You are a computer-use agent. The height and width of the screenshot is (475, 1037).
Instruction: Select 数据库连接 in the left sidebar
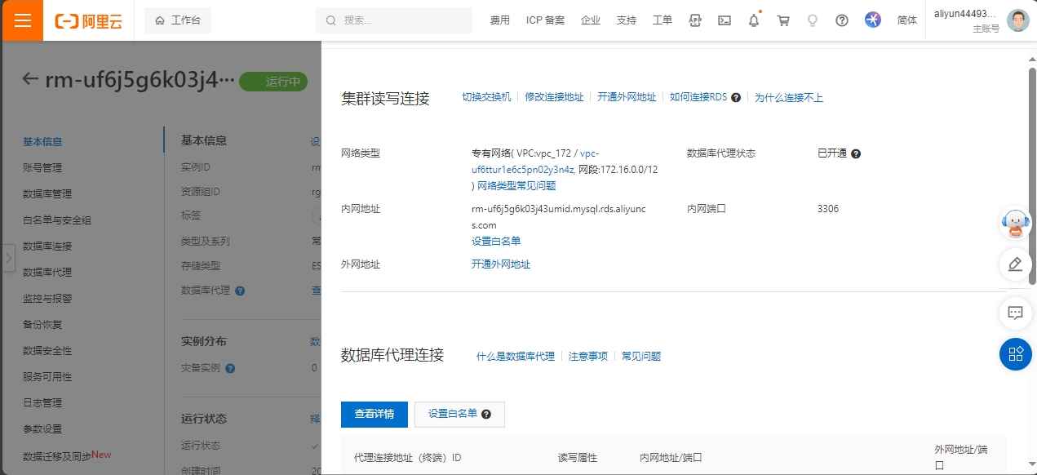(x=47, y=246)
